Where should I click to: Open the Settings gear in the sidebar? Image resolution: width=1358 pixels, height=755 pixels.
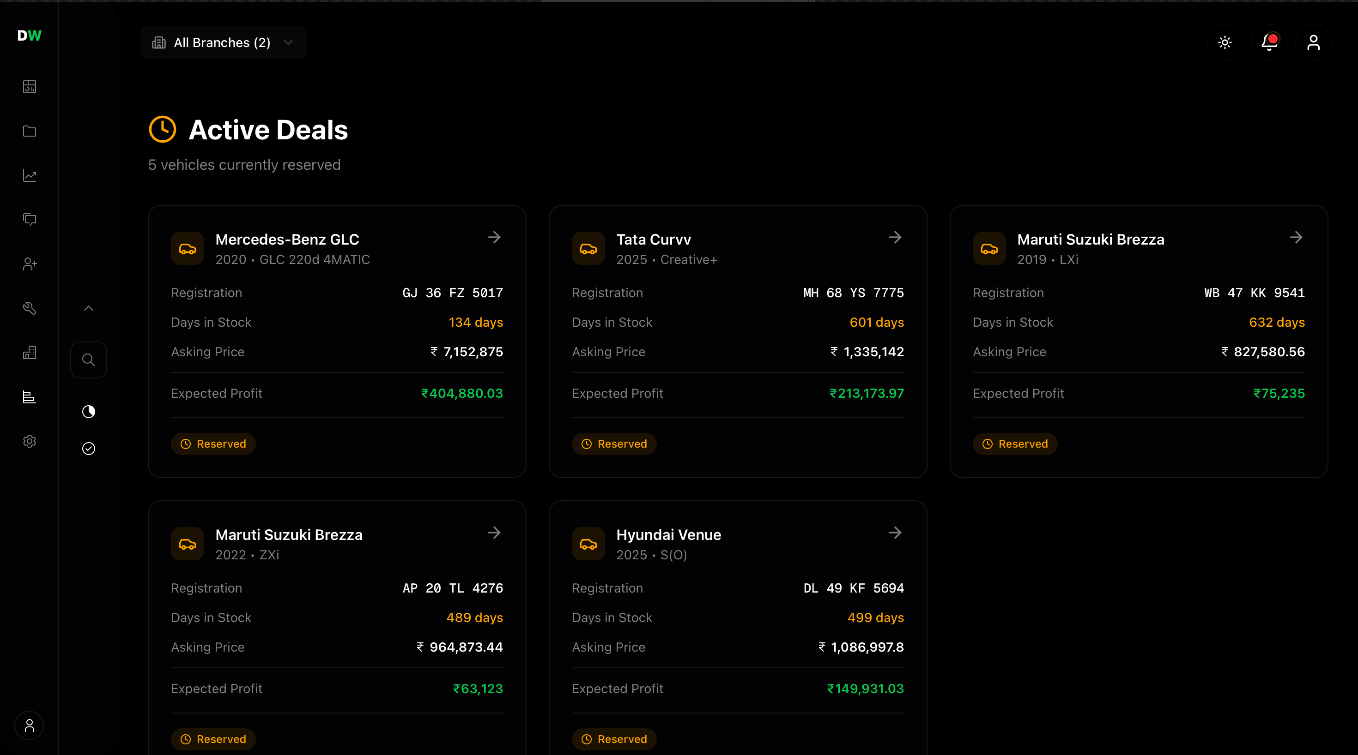click(30, 442)
